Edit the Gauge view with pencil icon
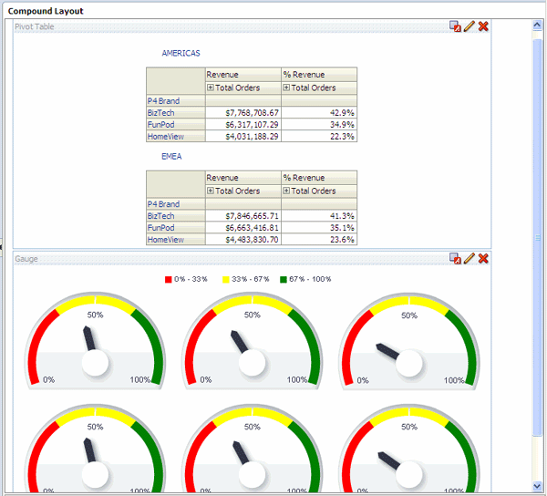This screenshot has height=496, width=547. click(470, 258)
